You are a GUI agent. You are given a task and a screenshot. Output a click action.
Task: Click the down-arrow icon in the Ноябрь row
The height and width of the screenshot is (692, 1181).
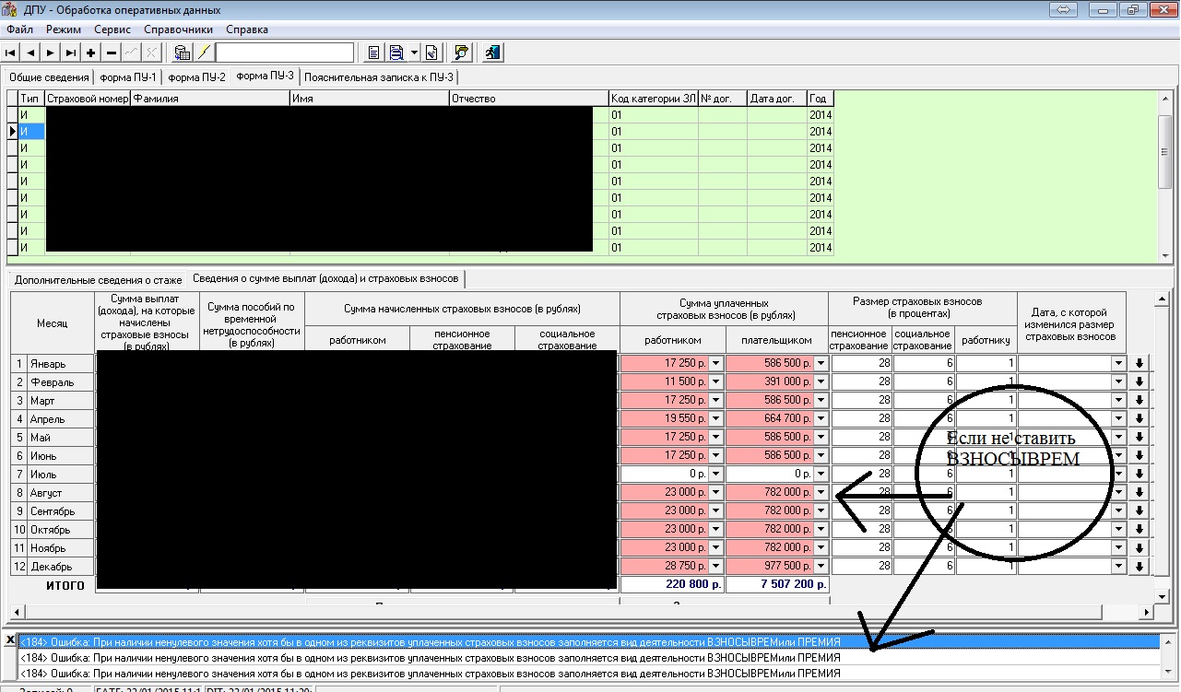(x=1140, y=547)
